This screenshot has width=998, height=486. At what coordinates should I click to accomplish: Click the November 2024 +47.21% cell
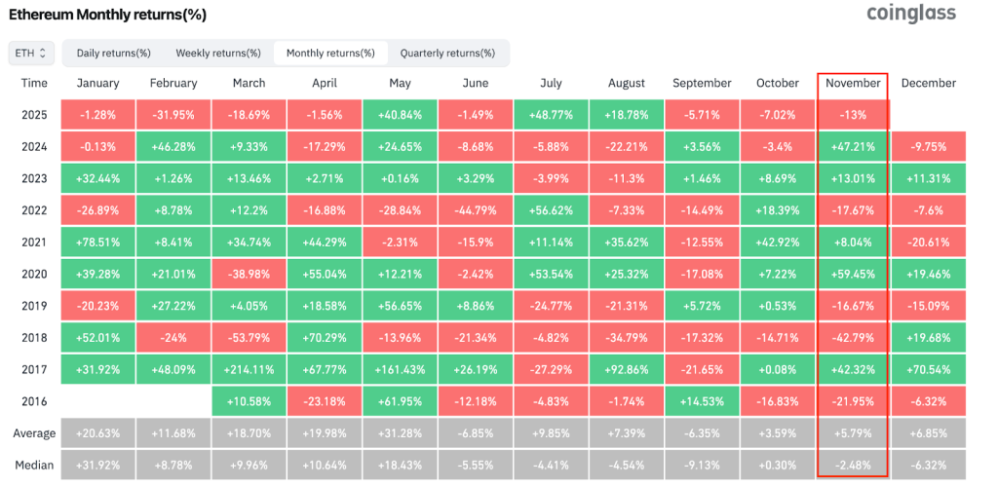tap(853, 147)
